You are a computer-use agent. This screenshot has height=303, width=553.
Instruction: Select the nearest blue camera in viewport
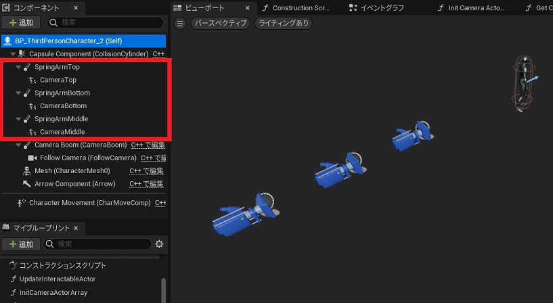(x=246, y=214)
